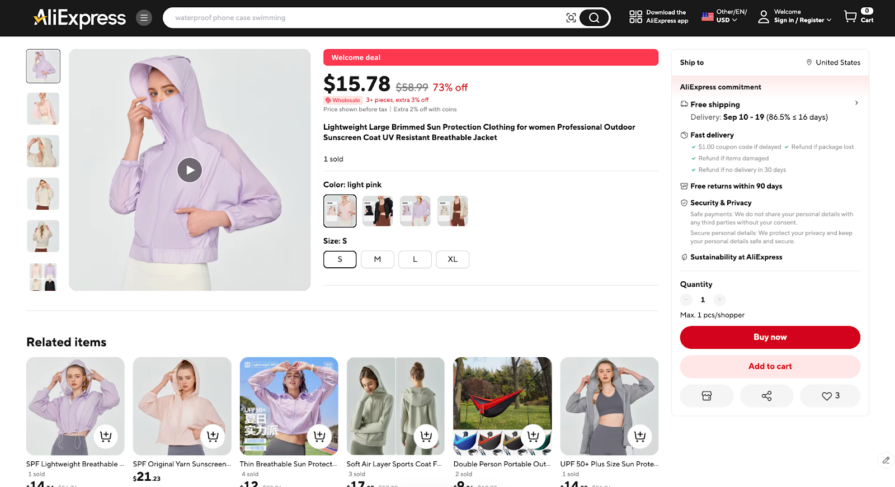The image size is (895, 487).
Task: Select size XL
Action: (x=453, y=259)
